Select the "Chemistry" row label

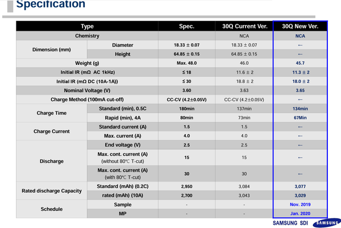tap(87, 36)
